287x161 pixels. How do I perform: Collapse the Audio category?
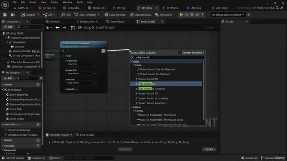pos(132,62)
